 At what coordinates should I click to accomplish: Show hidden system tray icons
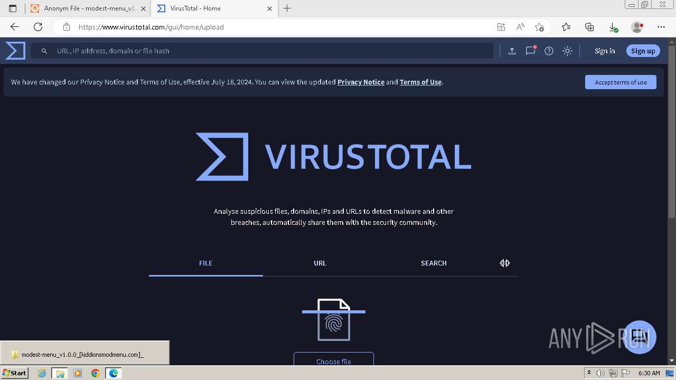coord(589,373)
